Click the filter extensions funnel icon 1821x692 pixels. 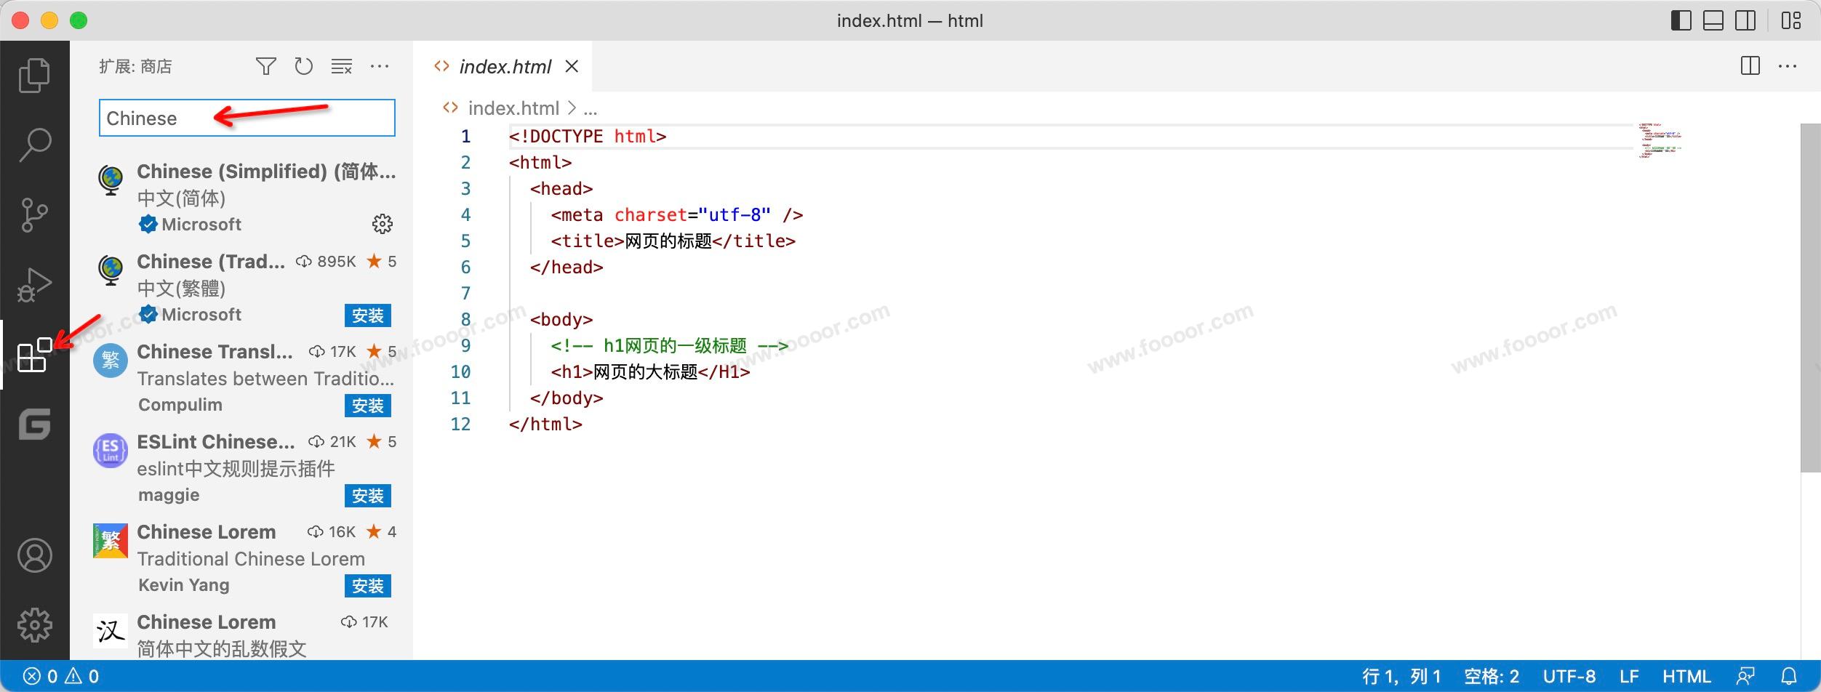[x=266, y=67]
